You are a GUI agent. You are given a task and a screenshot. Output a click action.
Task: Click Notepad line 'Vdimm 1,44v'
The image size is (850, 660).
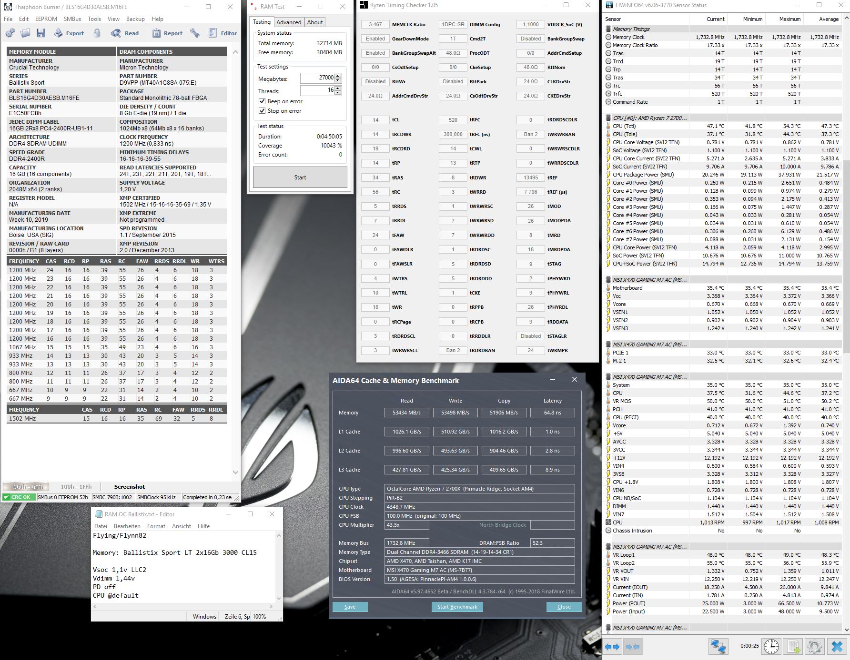pos(114,578)
